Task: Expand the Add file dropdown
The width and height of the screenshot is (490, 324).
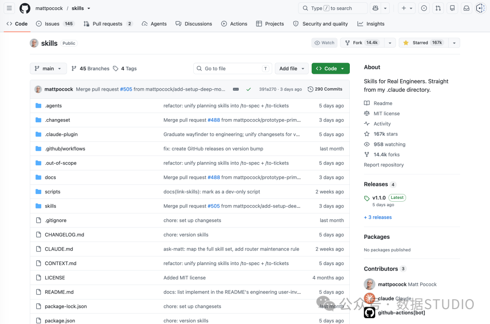Action: point(292,69)
